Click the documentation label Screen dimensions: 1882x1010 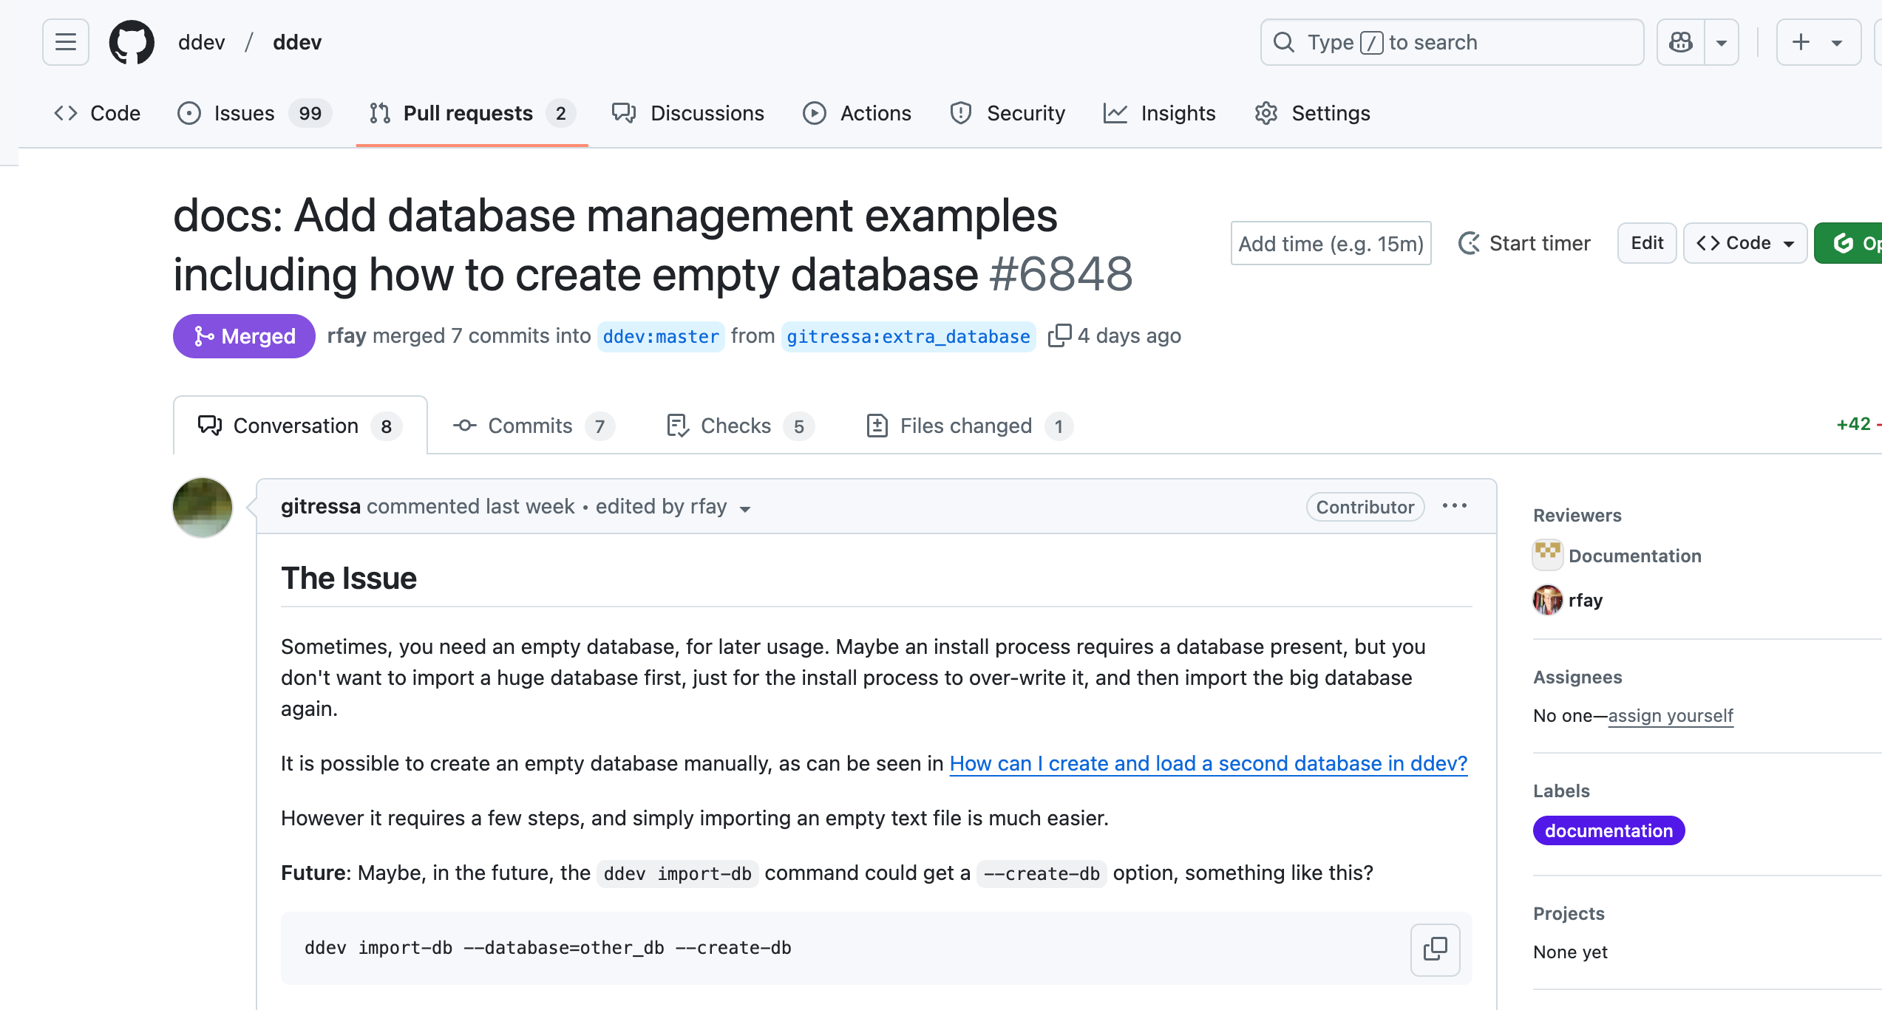coord(1608,830)
